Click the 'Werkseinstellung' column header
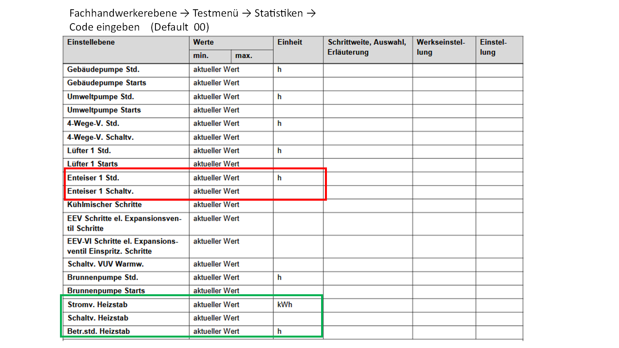The height and width of the screenshot is (348, 619). click(x=441, y=47)
